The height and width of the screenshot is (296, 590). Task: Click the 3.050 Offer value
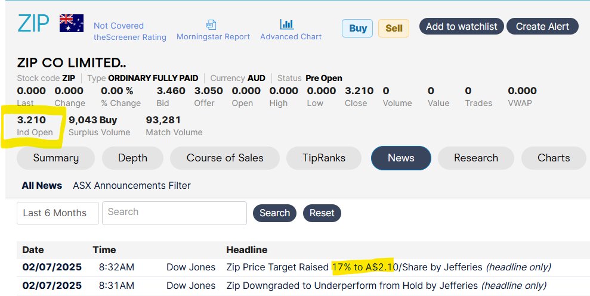(208, 91)
